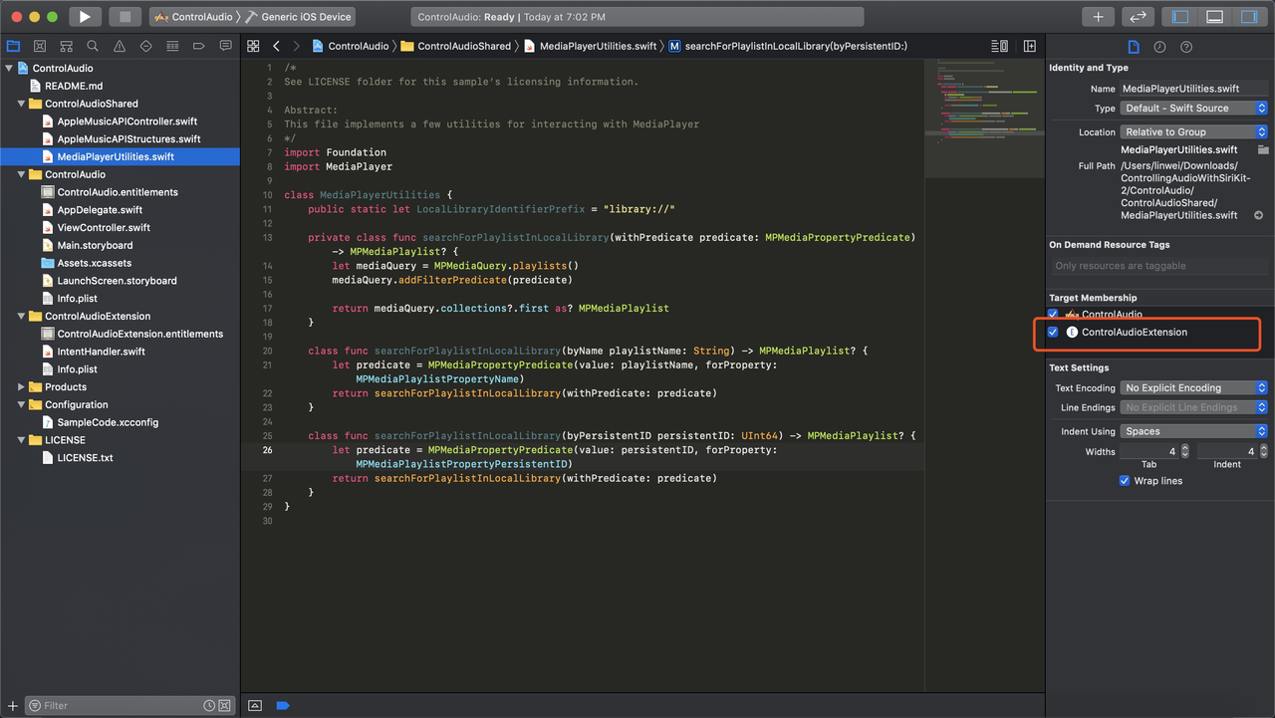Edit the file Name field

(x=1194, y=89)
